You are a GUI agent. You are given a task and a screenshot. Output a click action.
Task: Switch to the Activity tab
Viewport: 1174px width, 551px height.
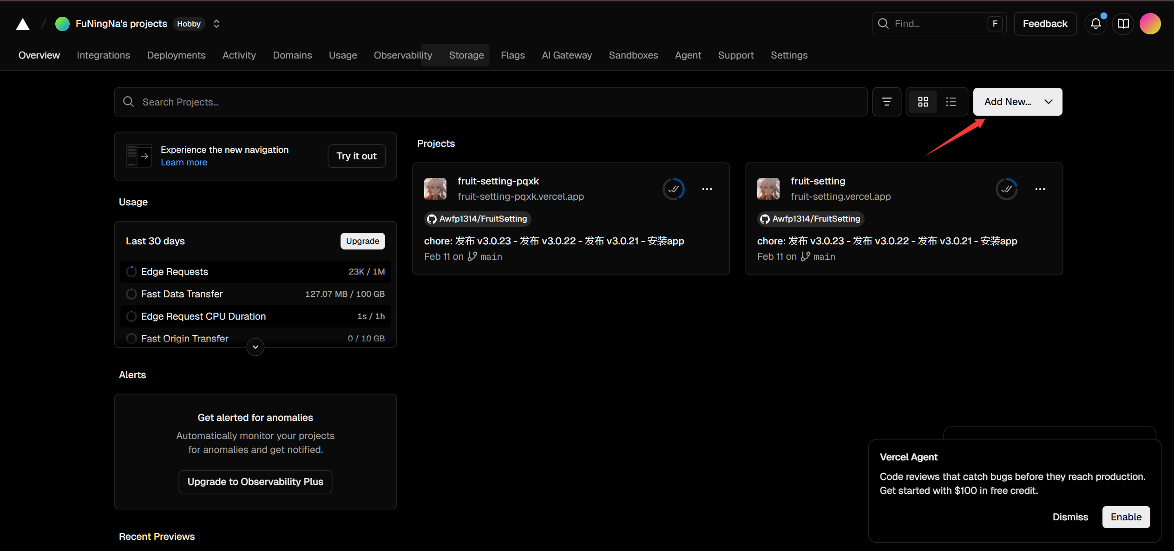(239, 55)
